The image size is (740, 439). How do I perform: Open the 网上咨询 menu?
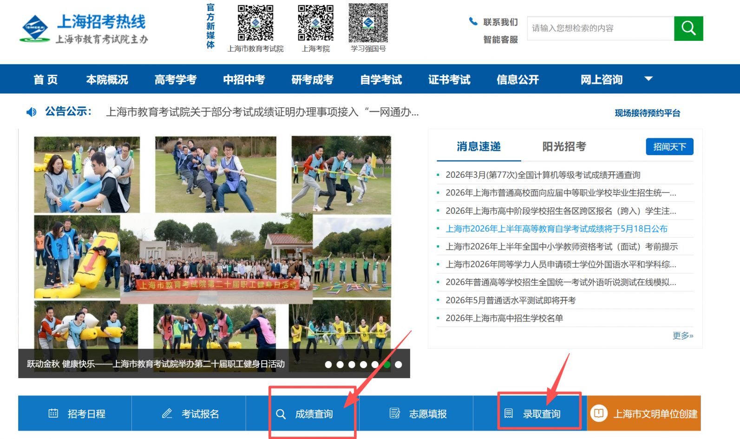602,79
